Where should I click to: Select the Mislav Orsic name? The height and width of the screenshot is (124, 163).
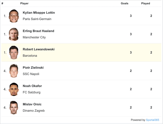(32, 104)
